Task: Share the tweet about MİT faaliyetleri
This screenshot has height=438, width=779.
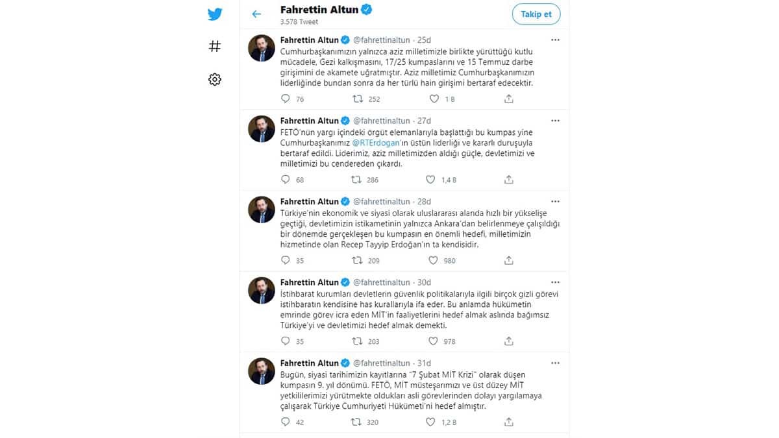Action: tap(508, 341)
